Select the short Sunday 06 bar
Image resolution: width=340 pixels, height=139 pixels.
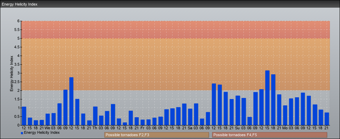250,121
